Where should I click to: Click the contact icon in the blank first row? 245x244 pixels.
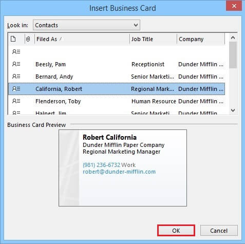[x=16, y=52]
